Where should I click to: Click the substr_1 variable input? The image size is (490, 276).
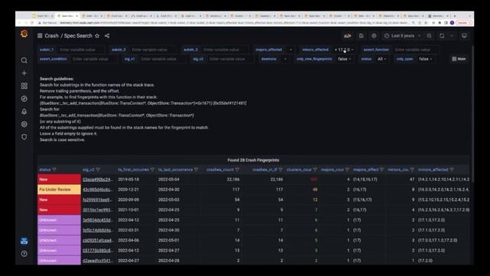tap(80, 50)
